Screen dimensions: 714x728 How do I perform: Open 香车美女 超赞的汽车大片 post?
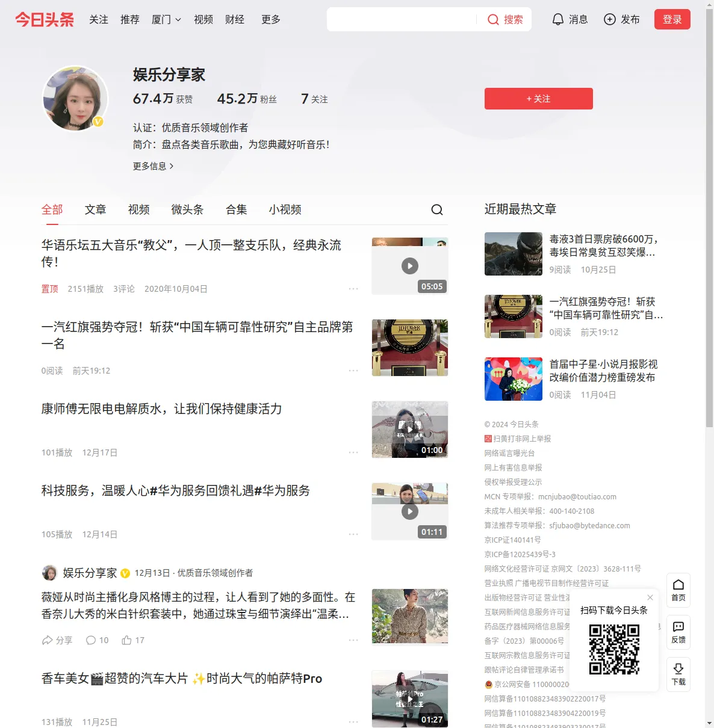[182, 679]
